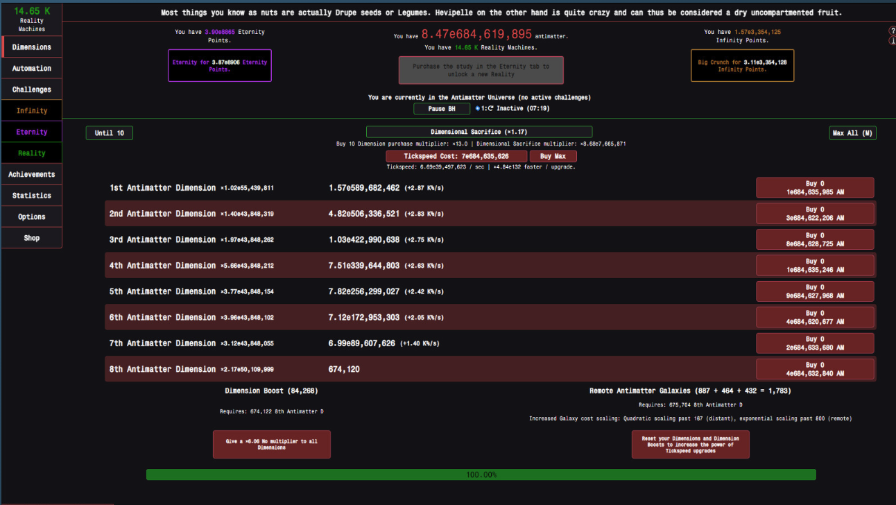Click the 8.47e684,619,895 antimatter amount
Image resolution: width=896 pixels, height=505 pixels.
pos(476,34)
